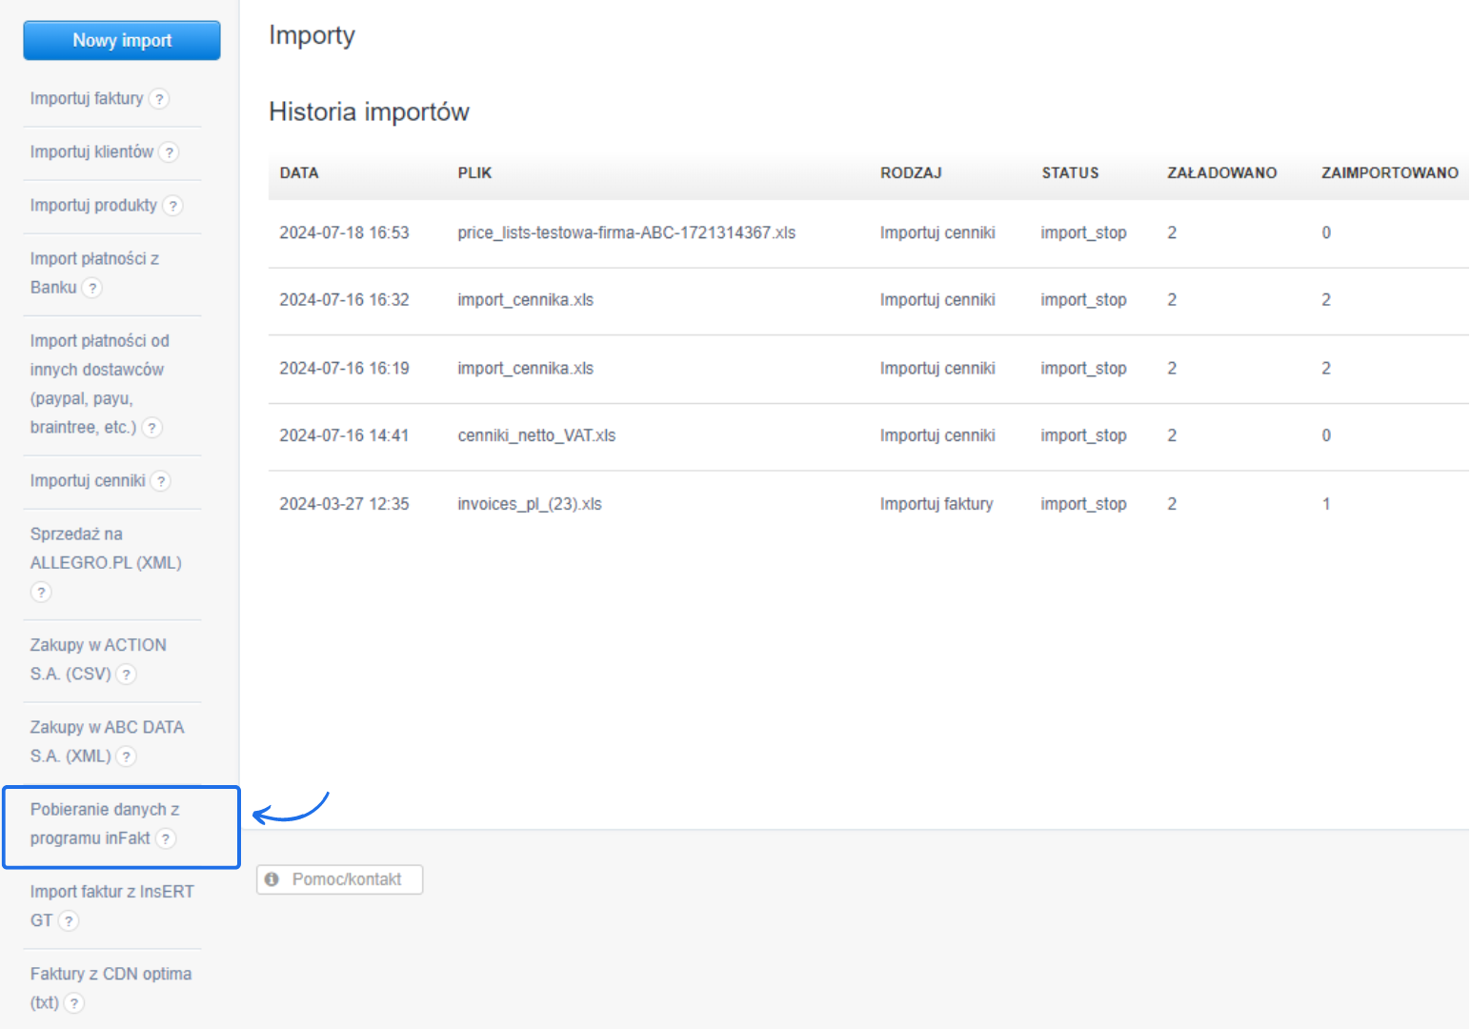Click the Nowy import button
Viewport: 1471px width, 1029px height.
122,40
